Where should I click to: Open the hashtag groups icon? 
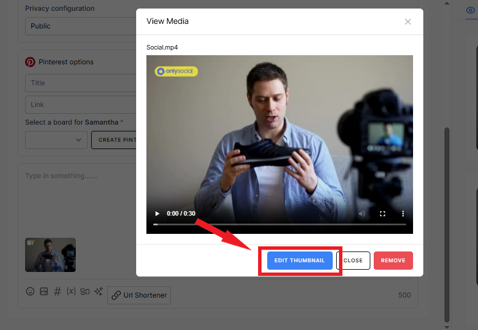pos(58,291)
